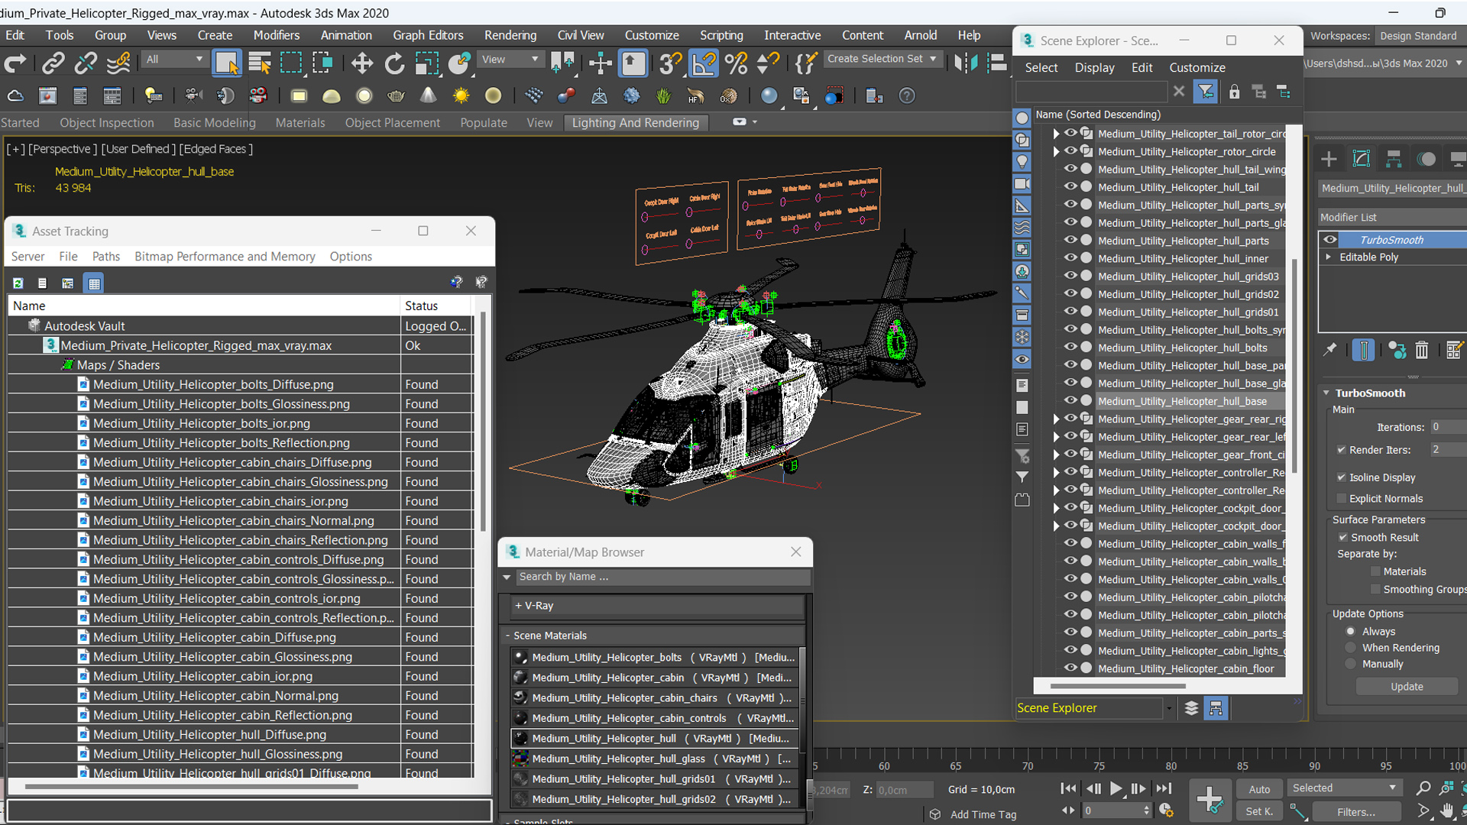Display lights filter in Scene Explorer sidebar
1467x825 pixels.
coord(1022,162)
